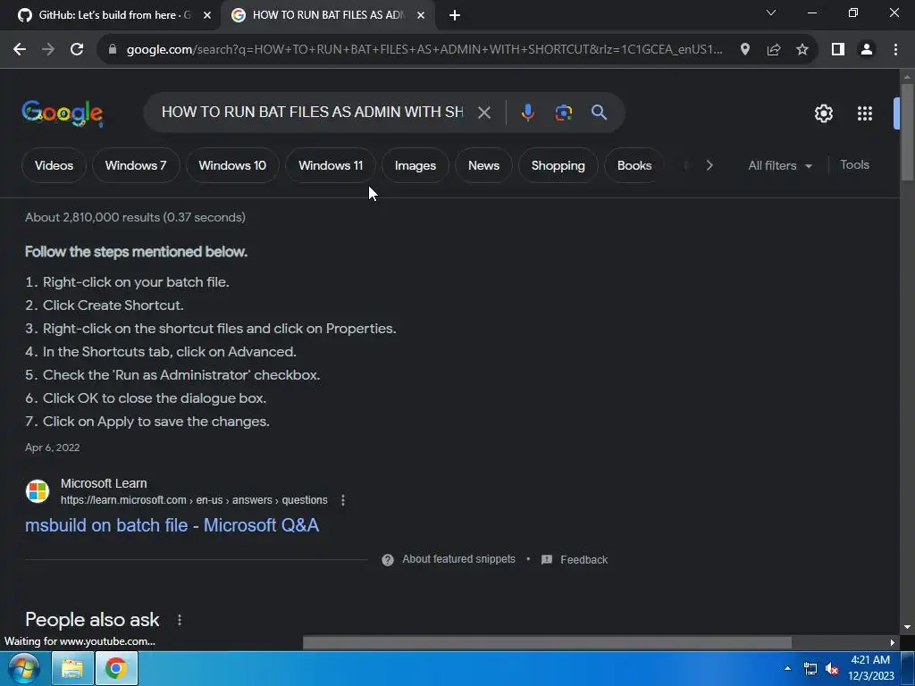
Task: Search by image with Google Lens icon
Action: point(563,113)
